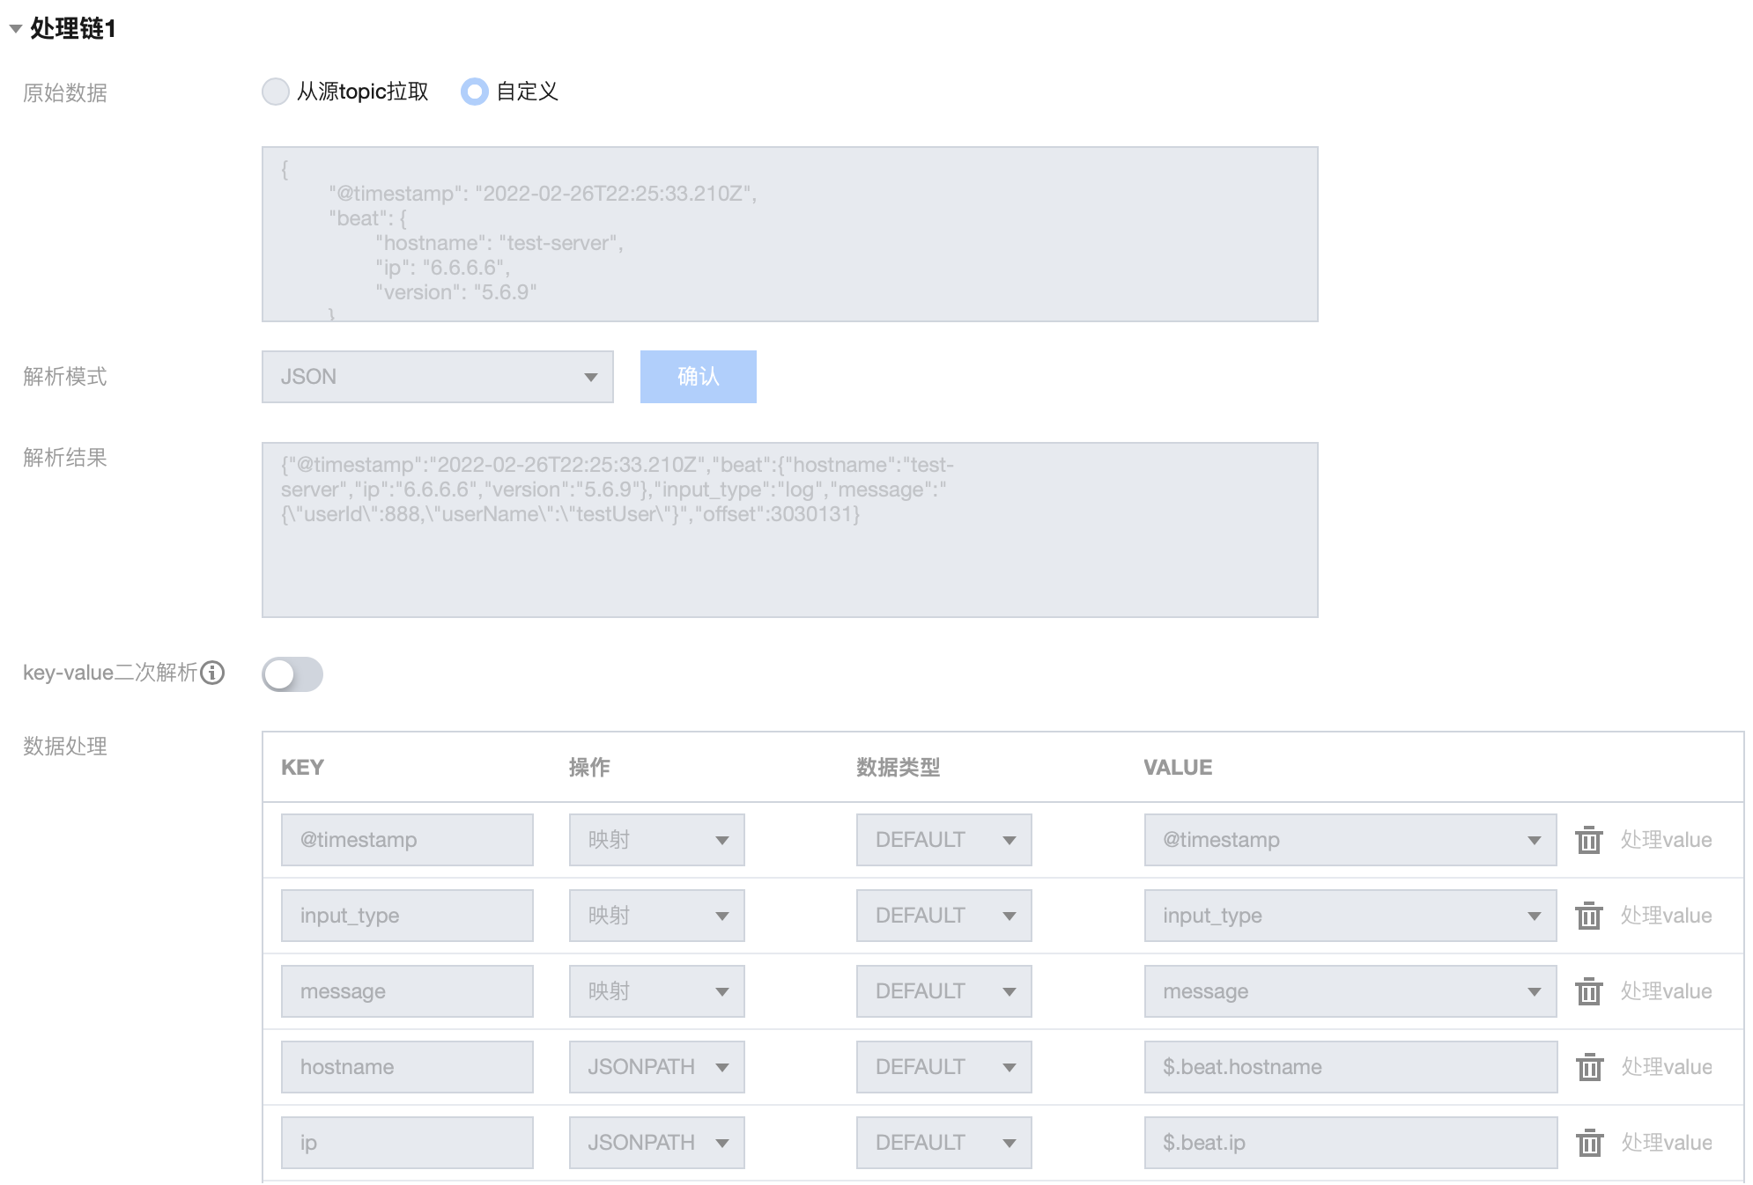Image resolution: width=1753 pixels, height=1185 pixels.
Task: Click trash icon in hostname row
Action: coord(1588,1067)
